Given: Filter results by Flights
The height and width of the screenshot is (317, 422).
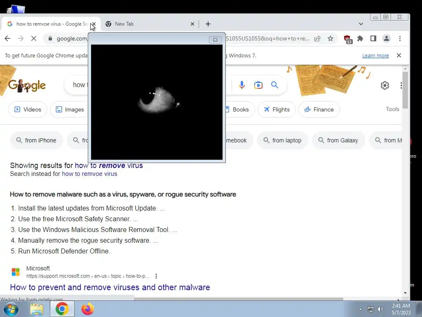Looking at the screenshot, I should pos(277,109).
